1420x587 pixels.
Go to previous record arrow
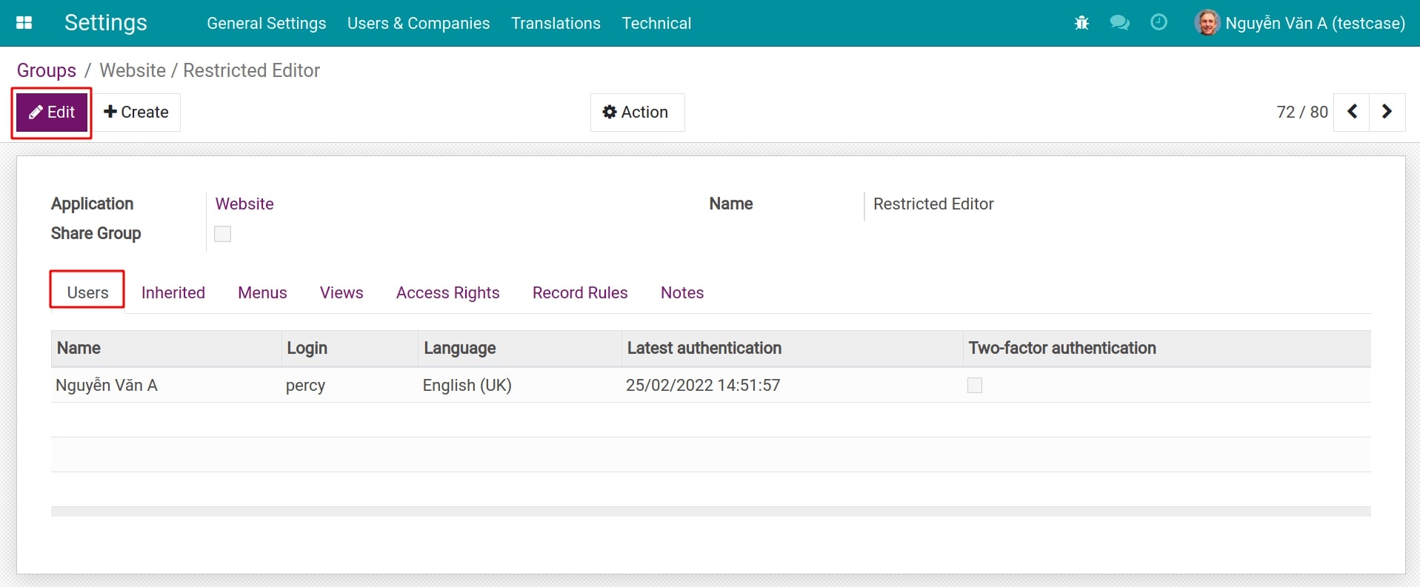coord(1352,112)
